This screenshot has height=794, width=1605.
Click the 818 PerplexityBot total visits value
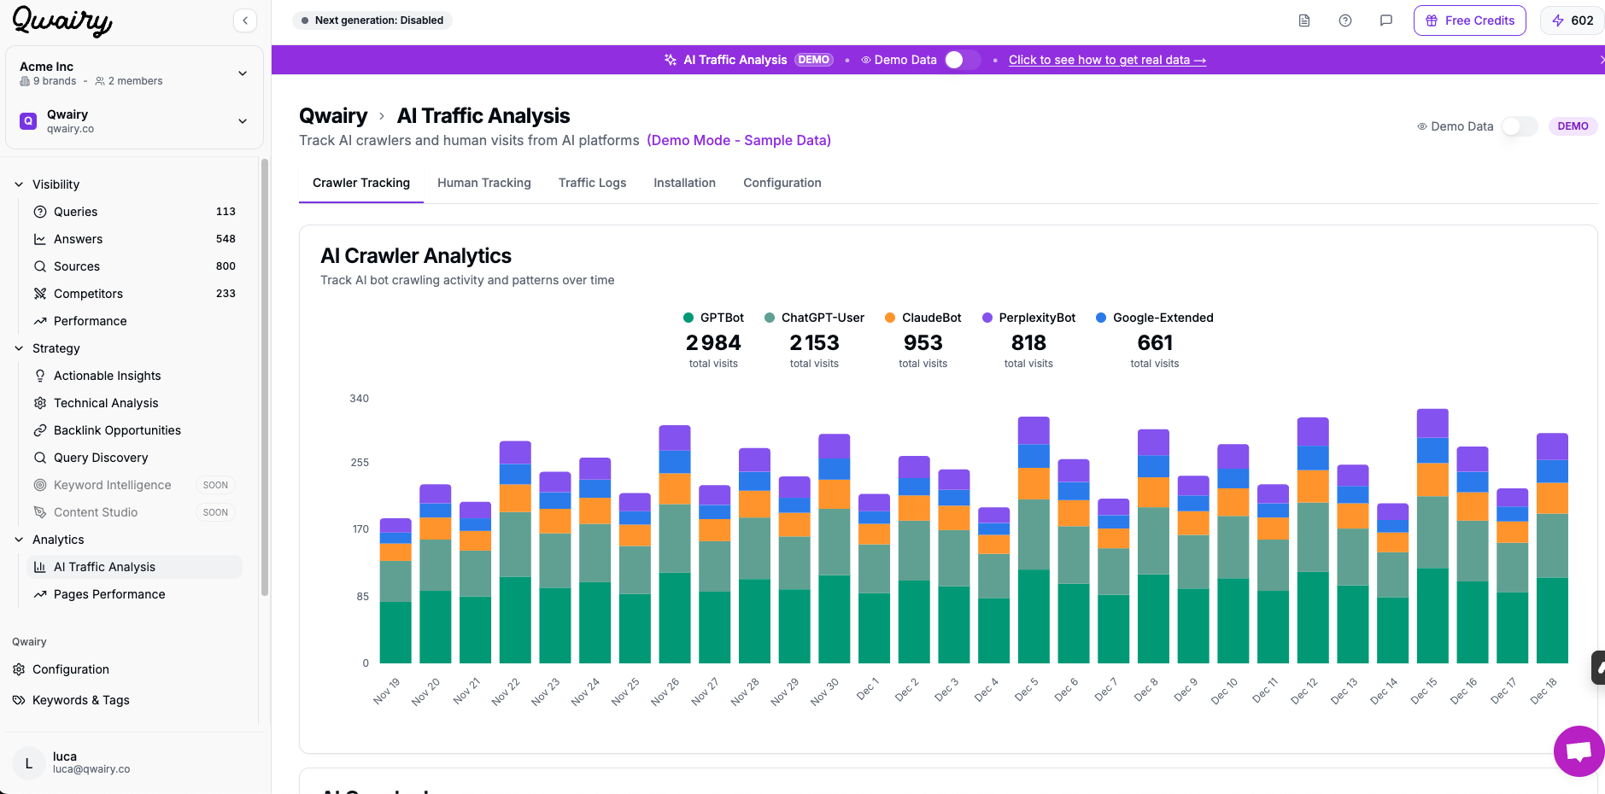click(x=1028, y=343)
